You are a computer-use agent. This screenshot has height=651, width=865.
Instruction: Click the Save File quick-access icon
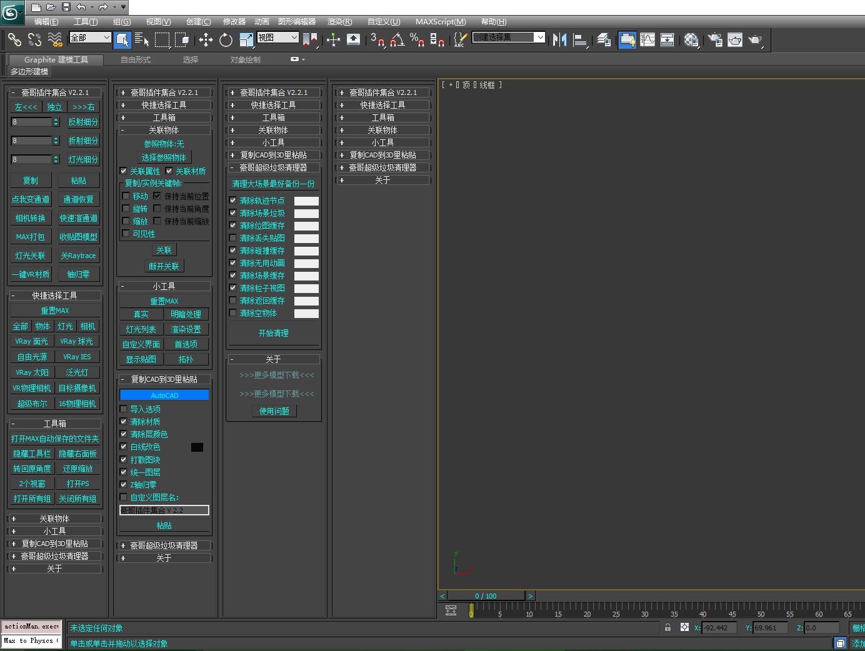click(65, 7)
